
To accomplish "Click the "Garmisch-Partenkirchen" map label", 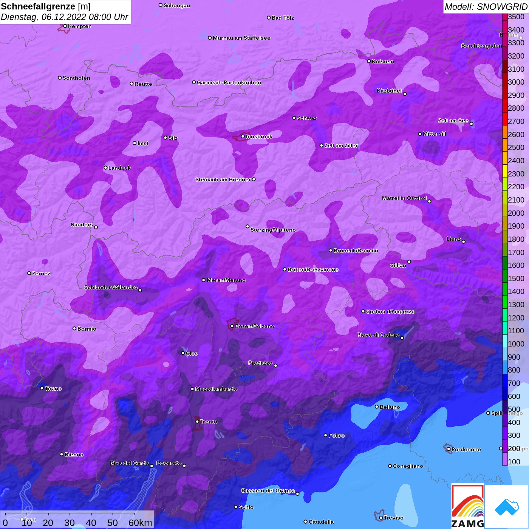I will point(229,82).
